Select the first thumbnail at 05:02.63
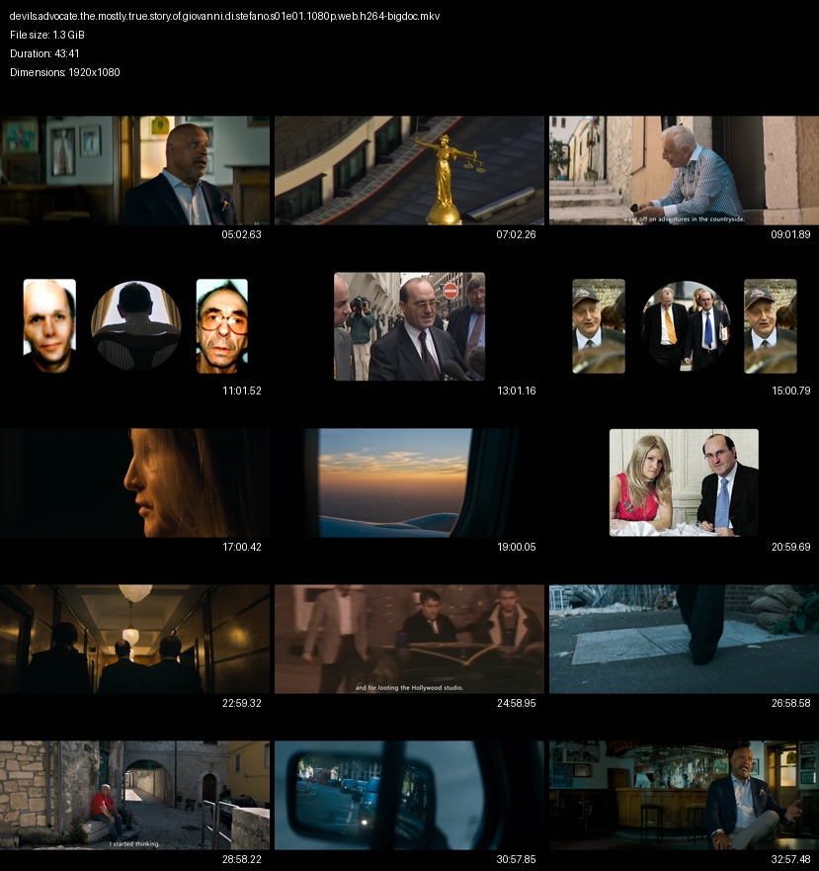The image size is (819, 871). pyautogui.click(x=135, y=170)
